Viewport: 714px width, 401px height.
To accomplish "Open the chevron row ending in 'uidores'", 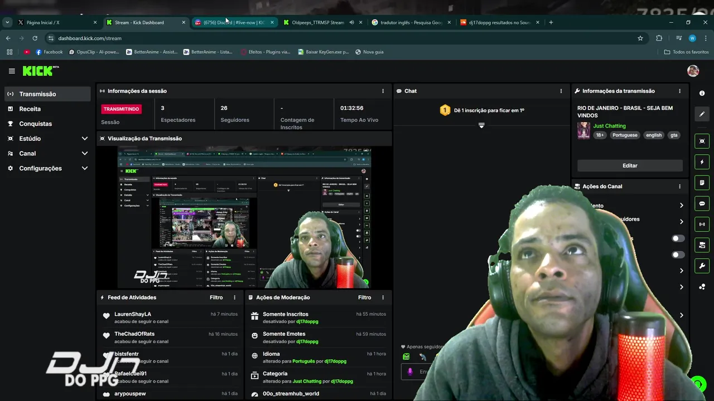I will 681,222.
